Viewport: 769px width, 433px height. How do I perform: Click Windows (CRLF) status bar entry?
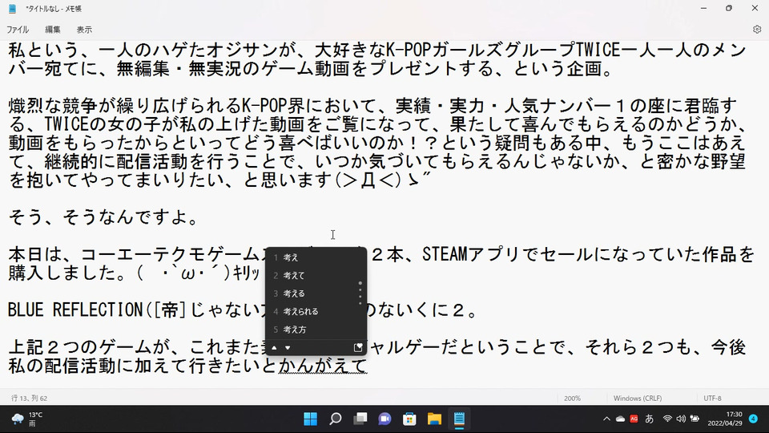(x=637, y=399)
